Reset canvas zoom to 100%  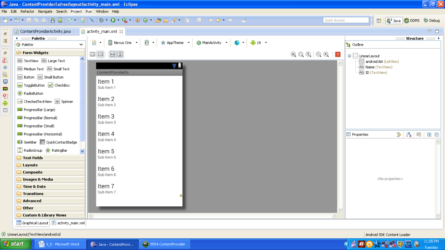pos(309,54)
